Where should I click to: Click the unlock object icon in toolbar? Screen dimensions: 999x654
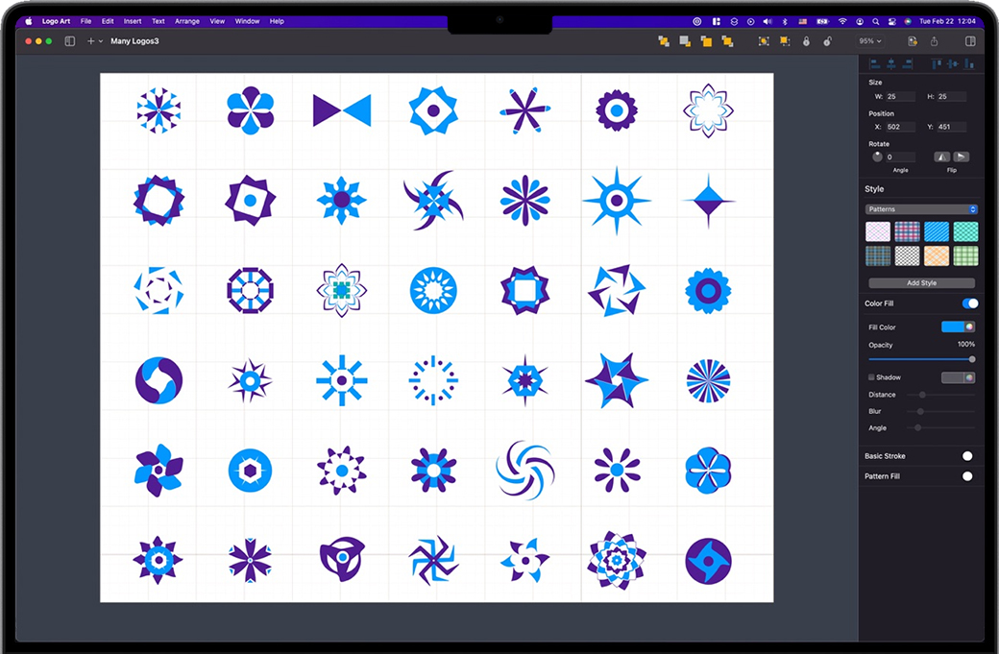click(827, 41)
